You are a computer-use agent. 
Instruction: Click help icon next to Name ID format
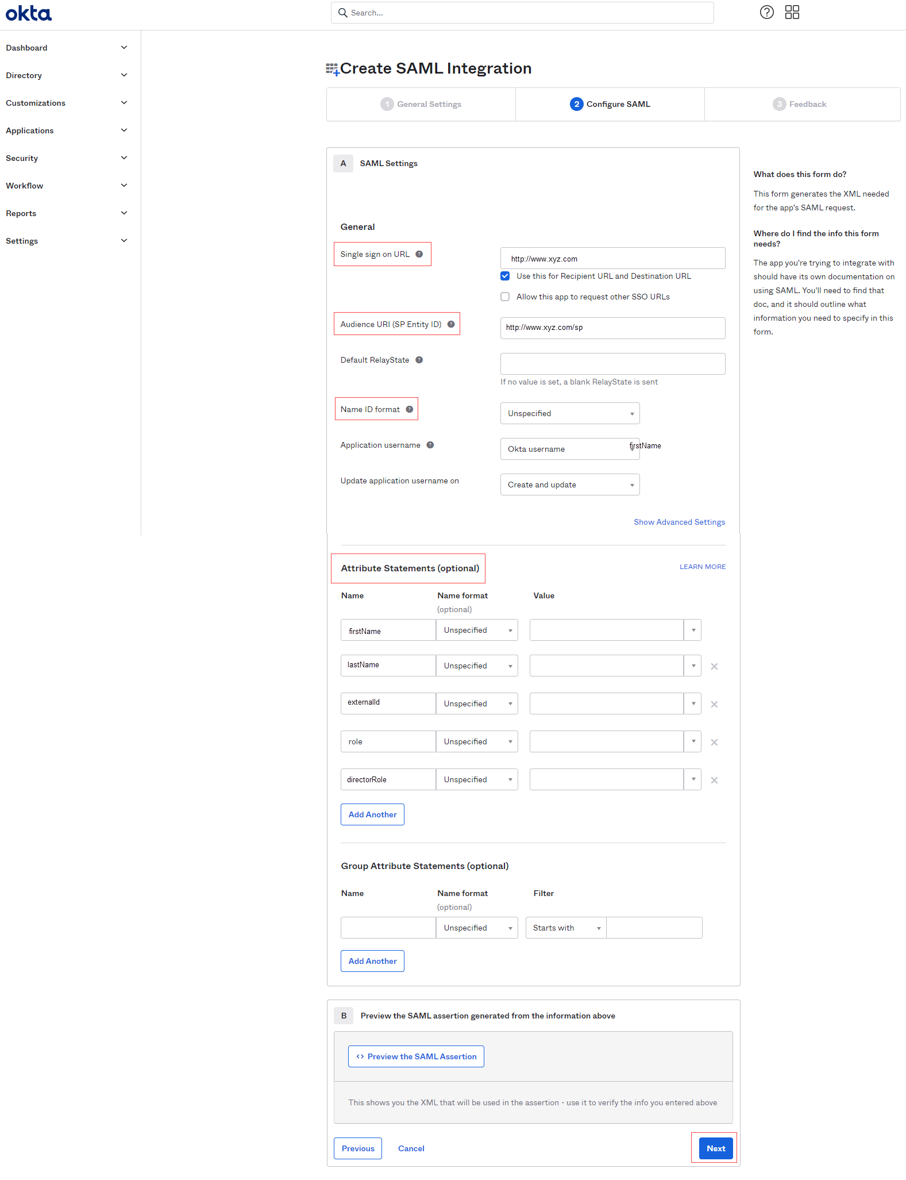410,409
